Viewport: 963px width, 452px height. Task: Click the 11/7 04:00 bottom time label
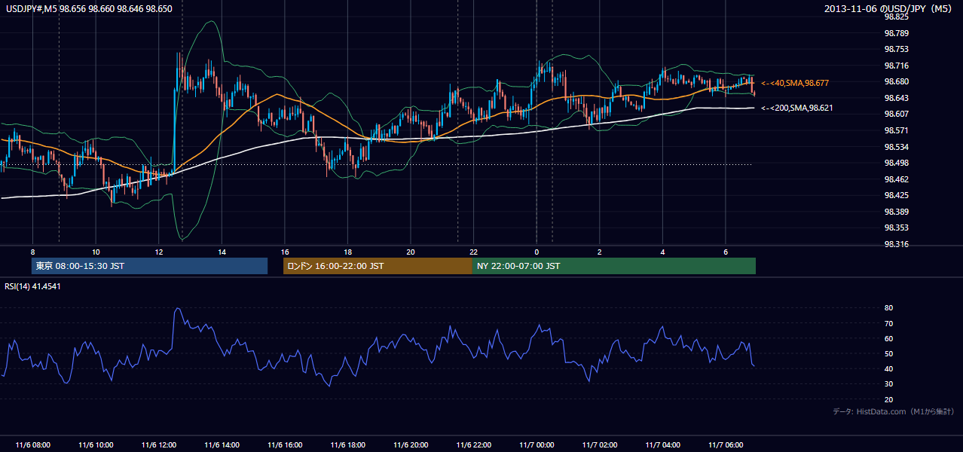point(662,445)
